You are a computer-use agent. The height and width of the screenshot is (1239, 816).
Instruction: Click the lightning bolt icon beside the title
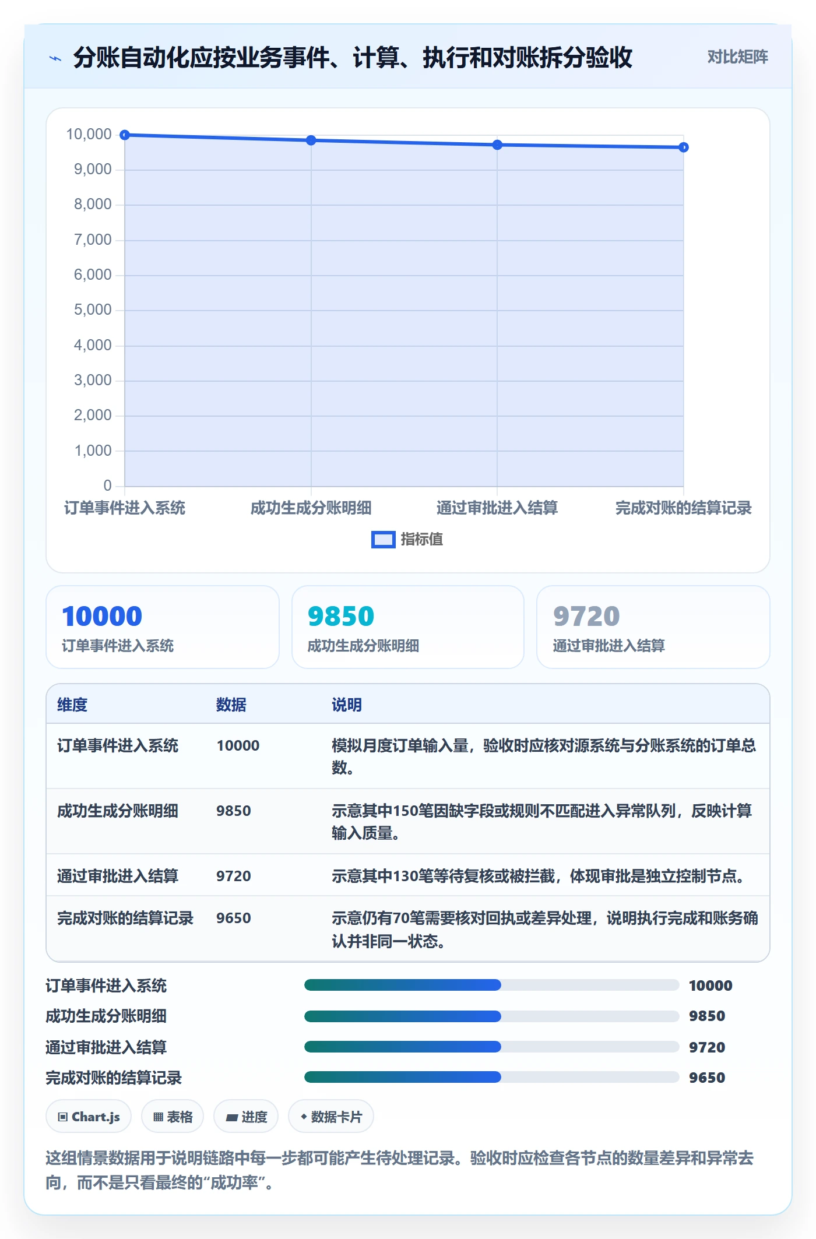tap(55, 58)
